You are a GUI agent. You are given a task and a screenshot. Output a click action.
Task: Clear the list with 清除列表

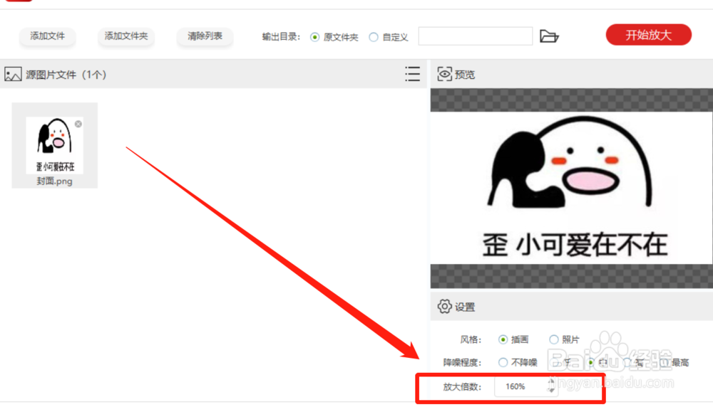pos(205,36)
